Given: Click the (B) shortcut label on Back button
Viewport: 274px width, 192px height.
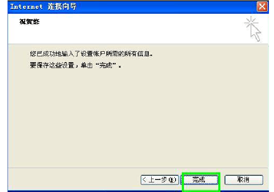Looking at the screenshot, I should (172, 179).
